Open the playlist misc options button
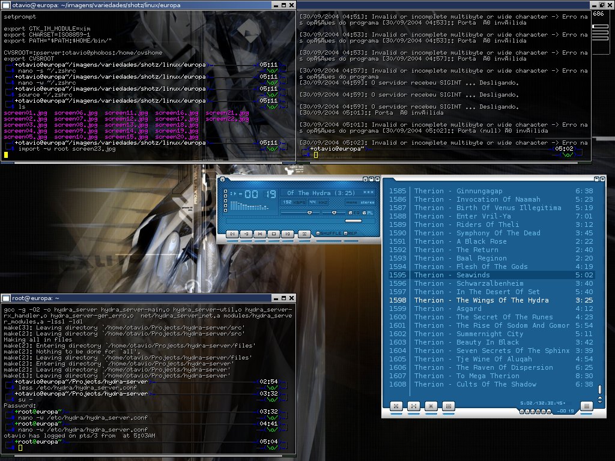The width and height of the screenshot is (615, 461). coord(447,406)
